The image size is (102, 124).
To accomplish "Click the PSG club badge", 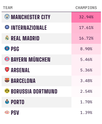I will click(x=7, y=48).
